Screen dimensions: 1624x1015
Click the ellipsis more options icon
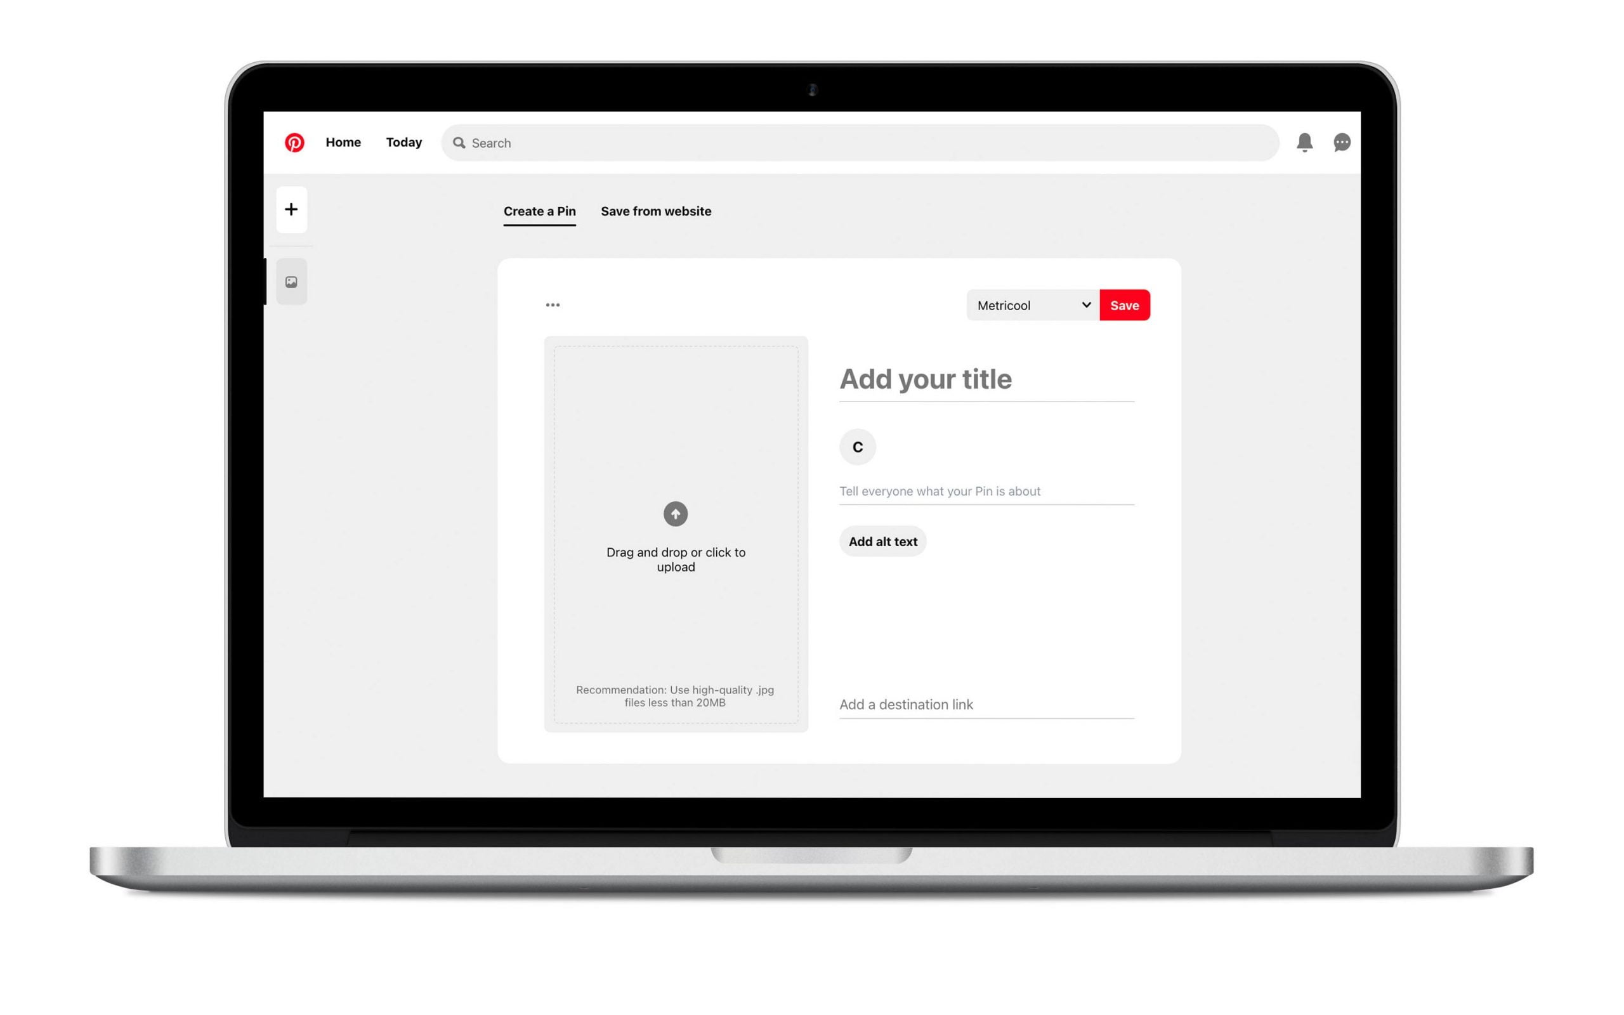click(x=553, y=304)
